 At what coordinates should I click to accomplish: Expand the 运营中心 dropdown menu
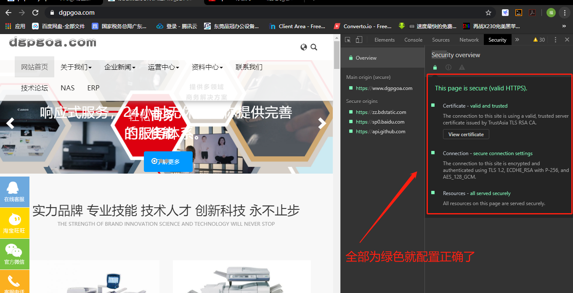[x=164, y=67]
